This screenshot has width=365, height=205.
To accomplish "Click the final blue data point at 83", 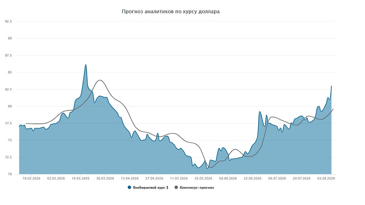I will pos(331,86).
